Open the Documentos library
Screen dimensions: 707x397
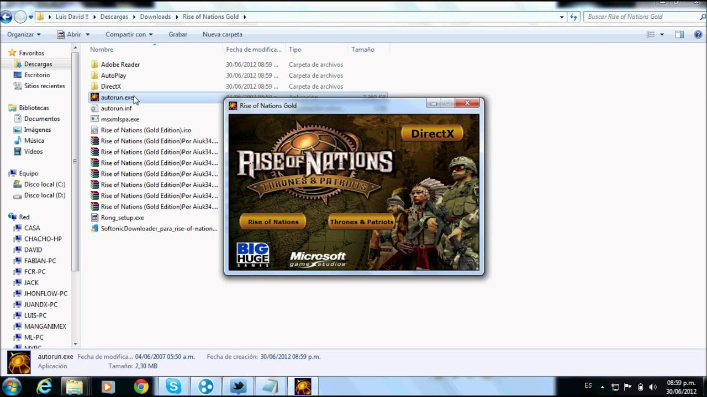pyautogui.click(x=41, y=119)
